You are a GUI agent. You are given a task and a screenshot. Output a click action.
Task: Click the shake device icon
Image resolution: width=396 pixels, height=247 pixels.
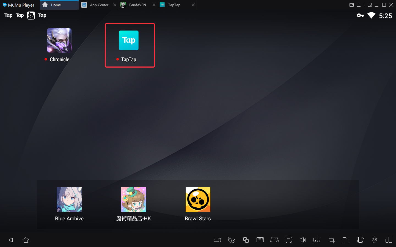pyautogui.click(x=360, y=240)
